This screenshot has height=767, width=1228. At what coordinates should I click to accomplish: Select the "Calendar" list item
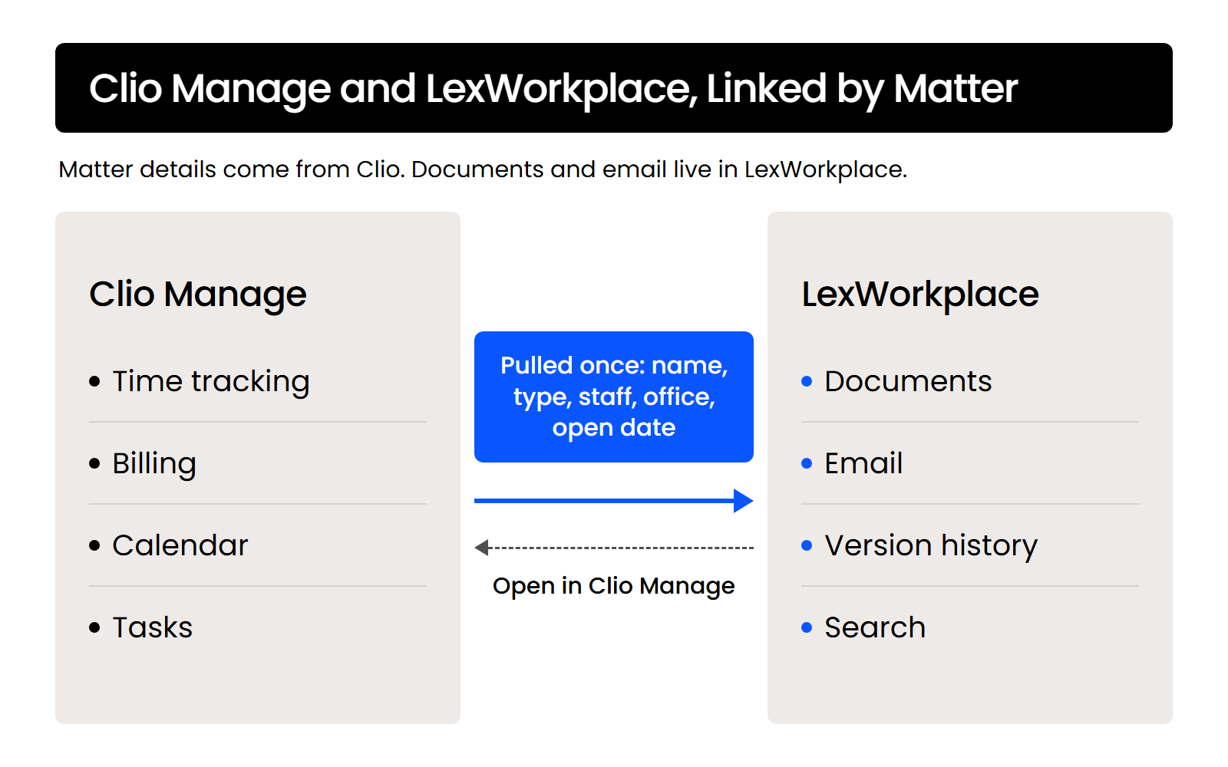click(x=180, y=545)
